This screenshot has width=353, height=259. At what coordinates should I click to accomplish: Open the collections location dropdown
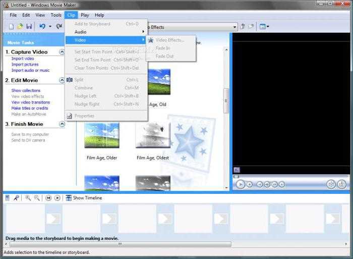(x=234, y=27)
